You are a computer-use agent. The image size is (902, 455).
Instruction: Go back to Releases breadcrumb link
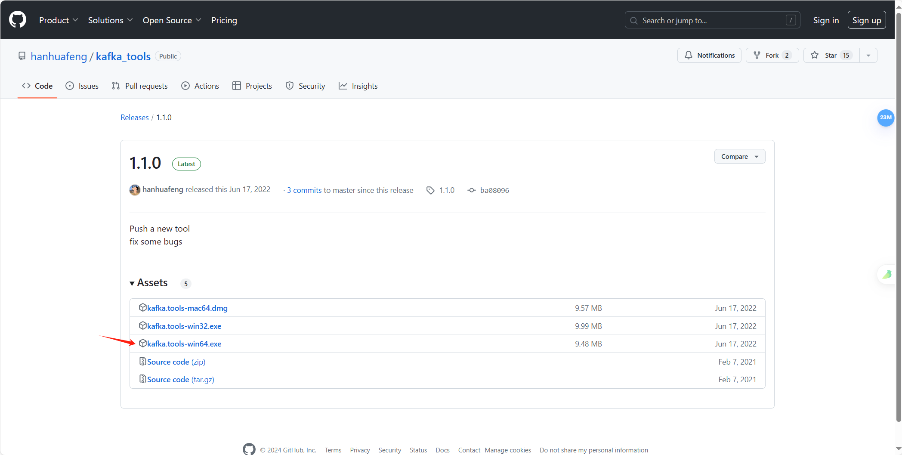[134, 118]
